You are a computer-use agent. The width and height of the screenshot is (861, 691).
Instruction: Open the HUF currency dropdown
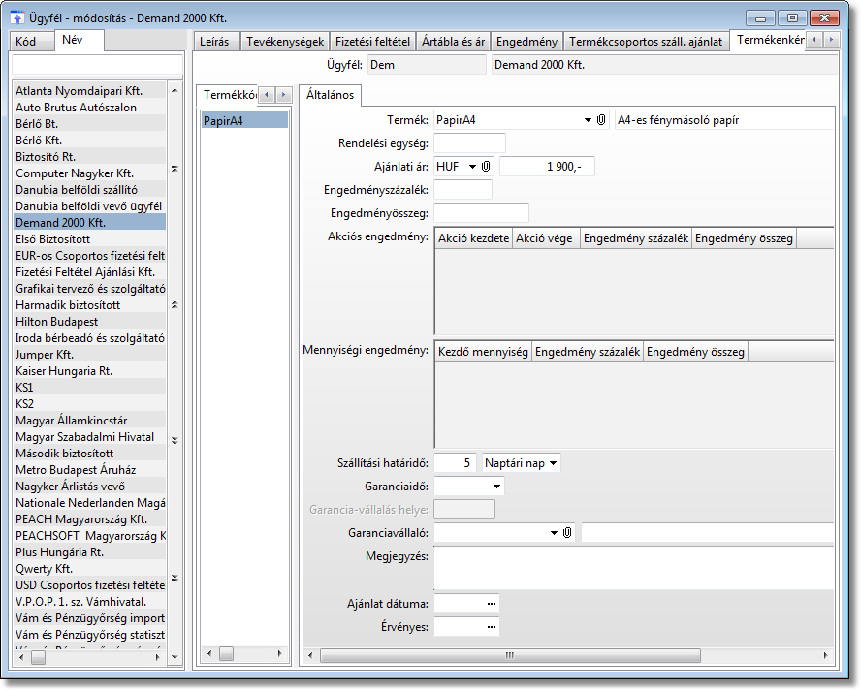click(x=473, y=167)
